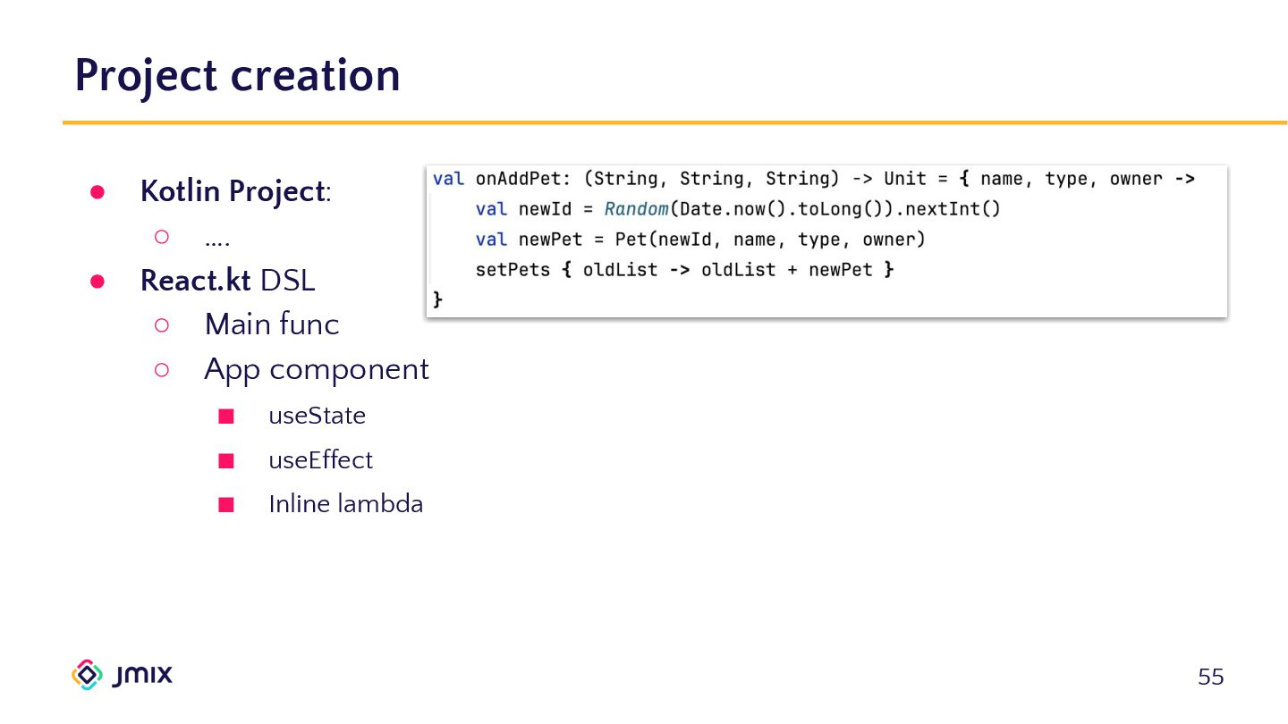Click the Project creation slide title
The height and width of the screenshot is (724, 1288).
(237, 75)
